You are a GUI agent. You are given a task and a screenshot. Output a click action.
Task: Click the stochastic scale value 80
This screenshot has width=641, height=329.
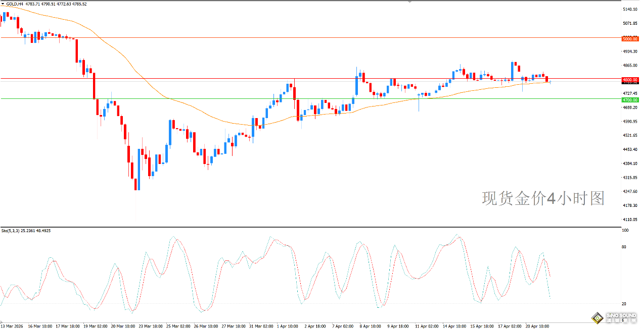[625, 247]
